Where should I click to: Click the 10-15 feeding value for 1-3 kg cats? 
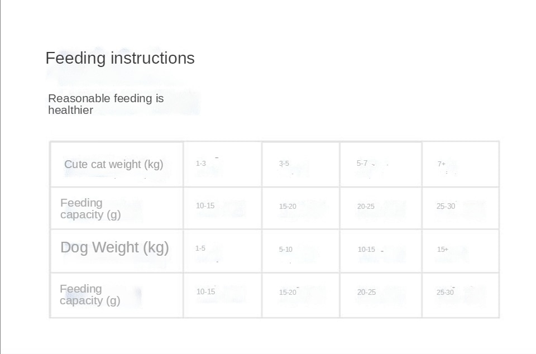(x=205, y=206)
